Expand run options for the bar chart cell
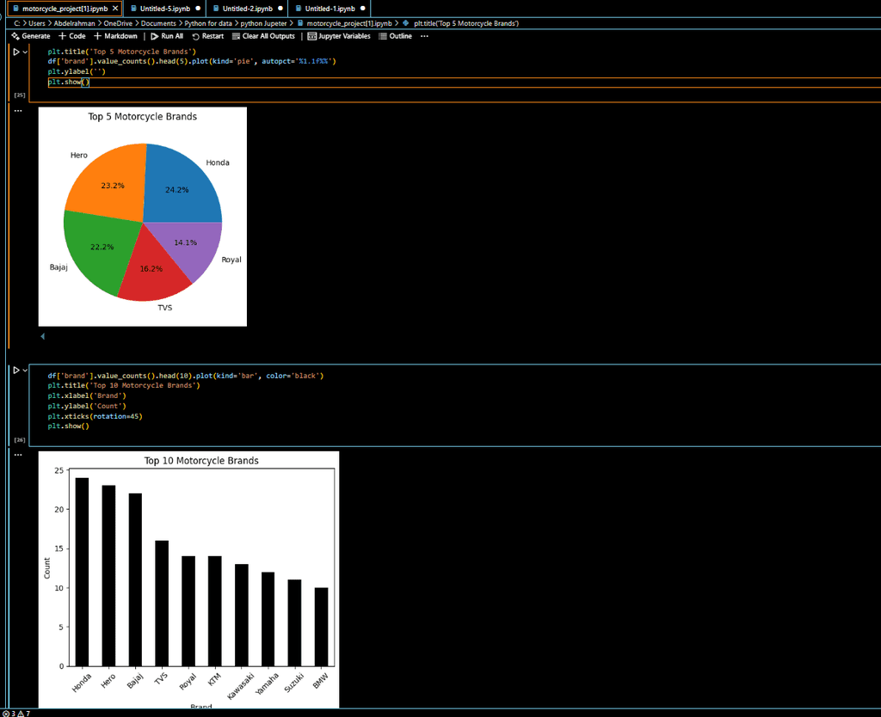Image resolution: width=881 pixels, height=717 pixels. pyautogui.click(x=25, y=370)
